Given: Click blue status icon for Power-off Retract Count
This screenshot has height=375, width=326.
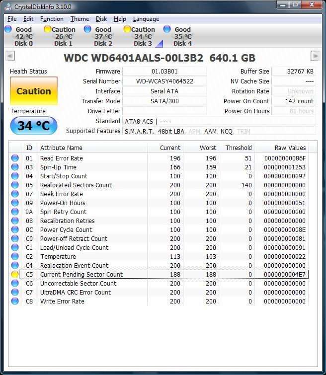Looking at the screenshot, I should click(x=15, y=238).
